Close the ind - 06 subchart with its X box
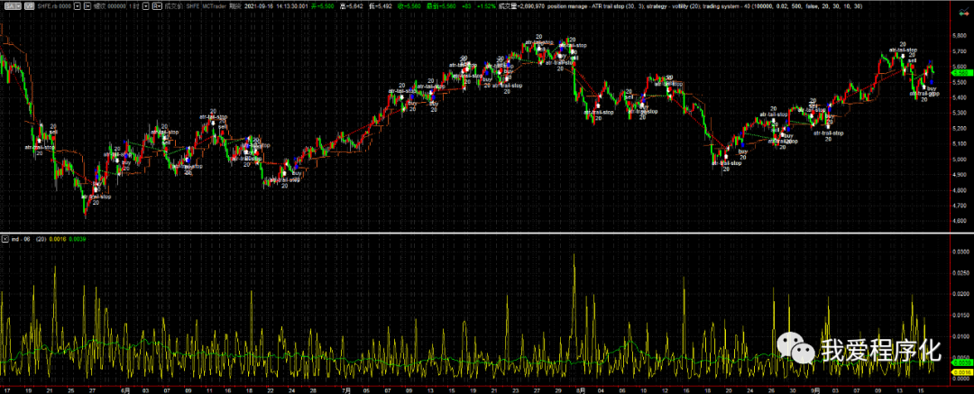 5,239
